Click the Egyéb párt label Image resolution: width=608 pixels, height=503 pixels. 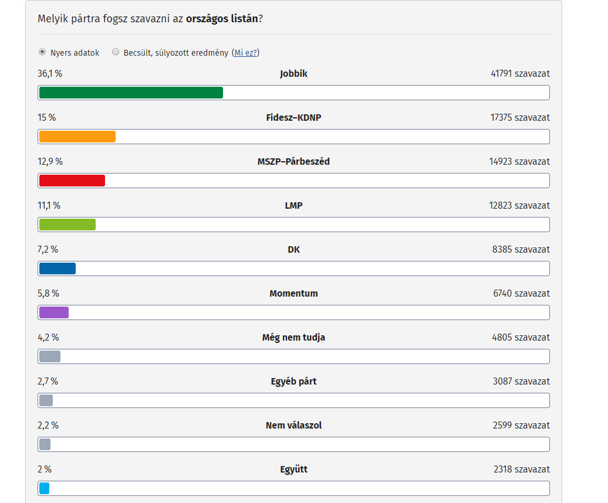point(293,382)
